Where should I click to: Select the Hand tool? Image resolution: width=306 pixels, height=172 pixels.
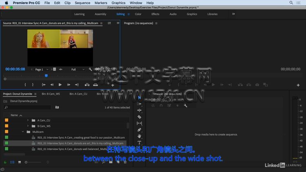tap(139, 136)
